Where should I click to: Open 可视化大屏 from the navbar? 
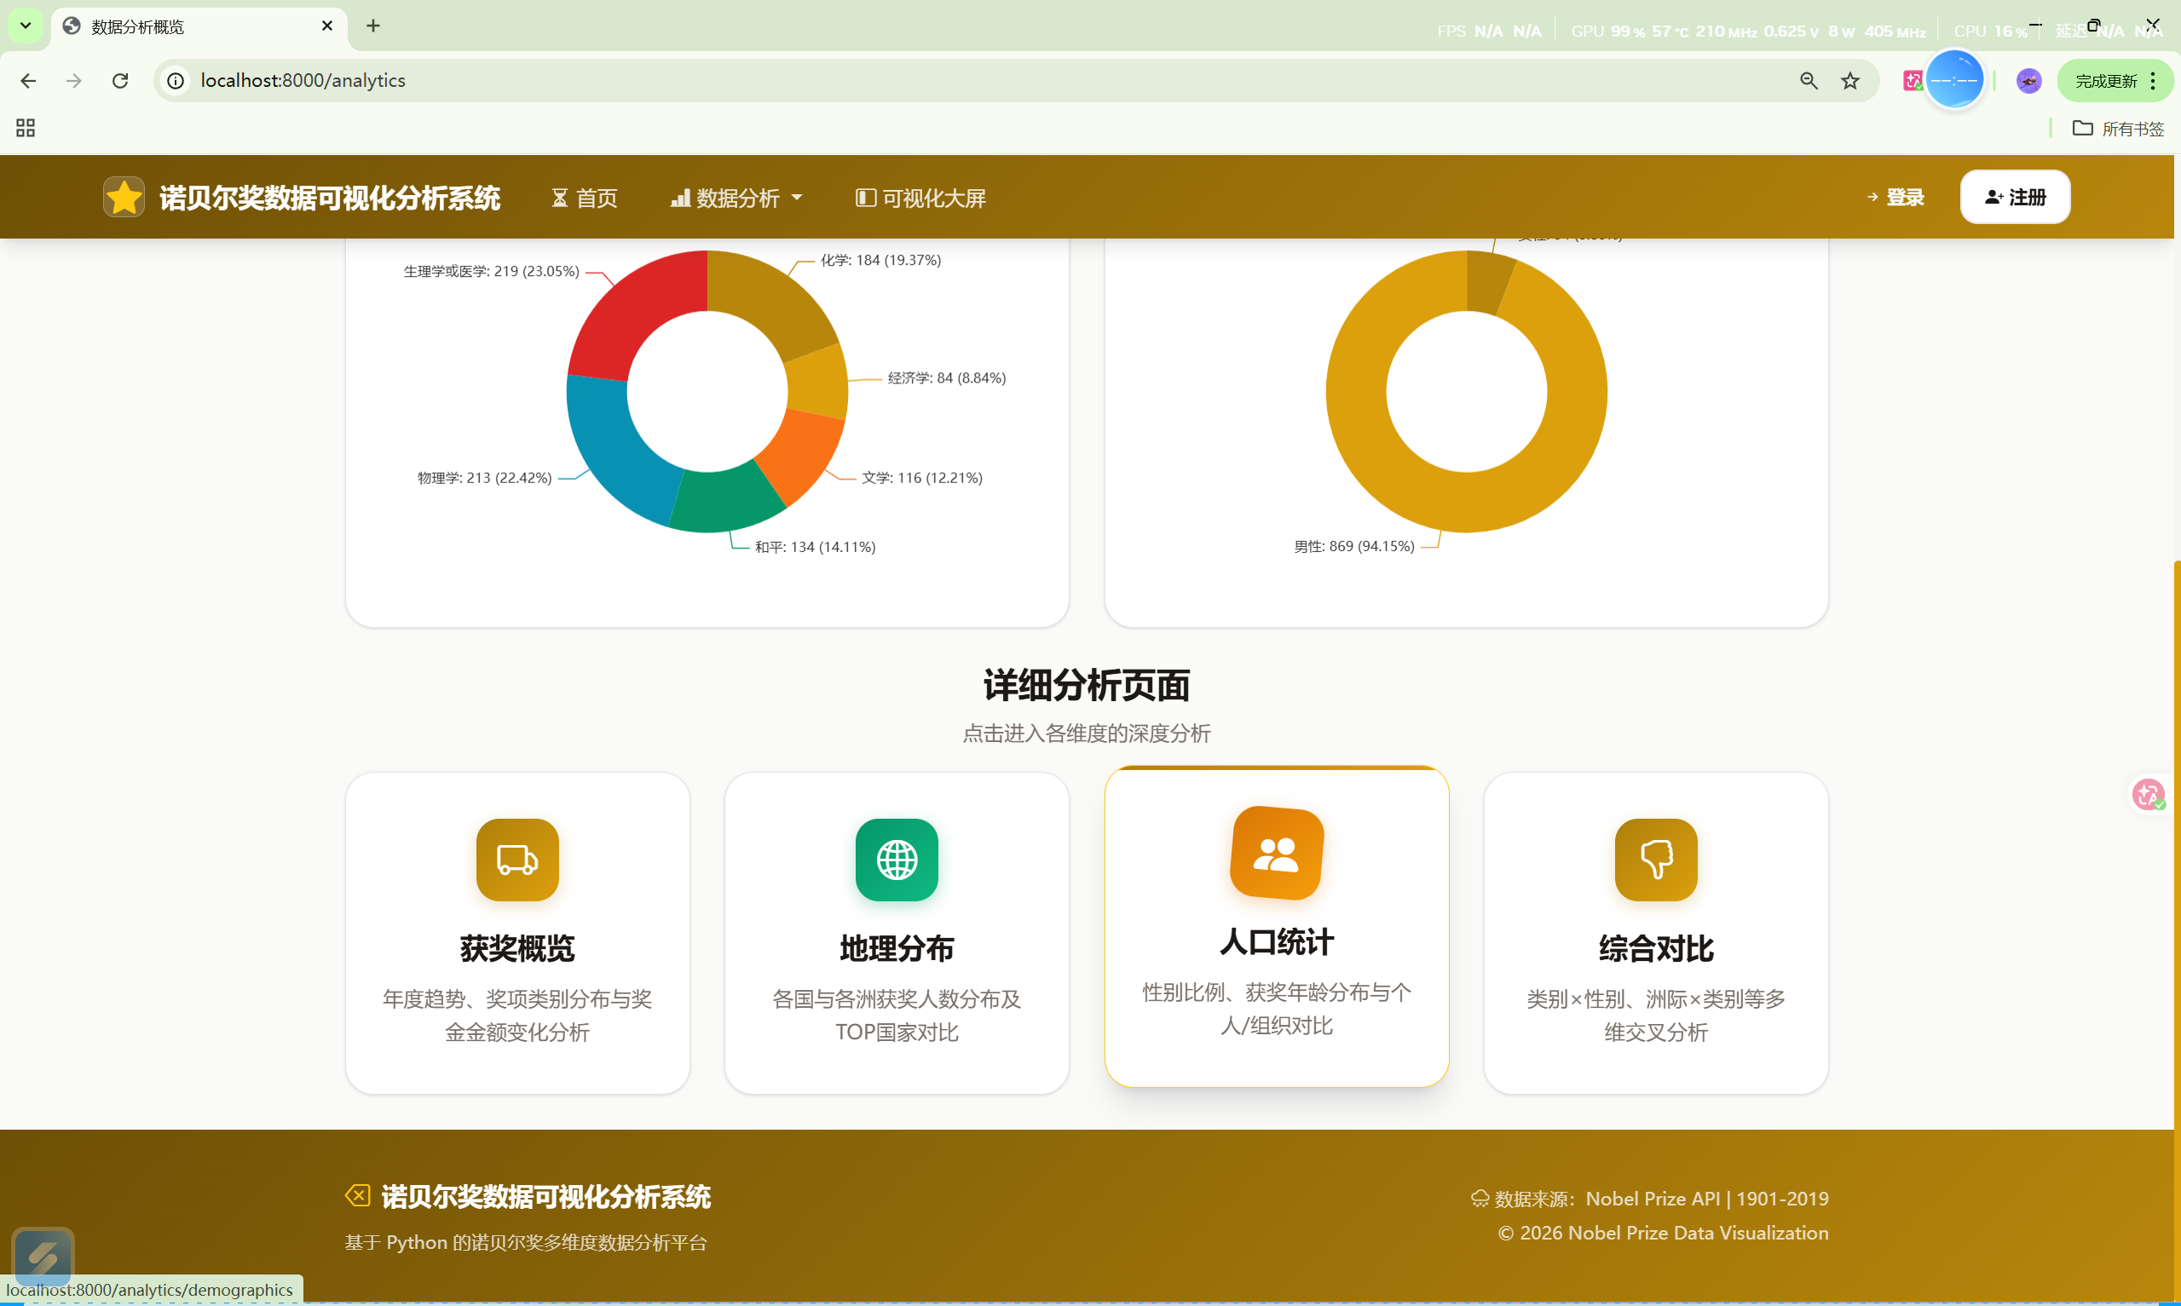(x=920, y=198)
